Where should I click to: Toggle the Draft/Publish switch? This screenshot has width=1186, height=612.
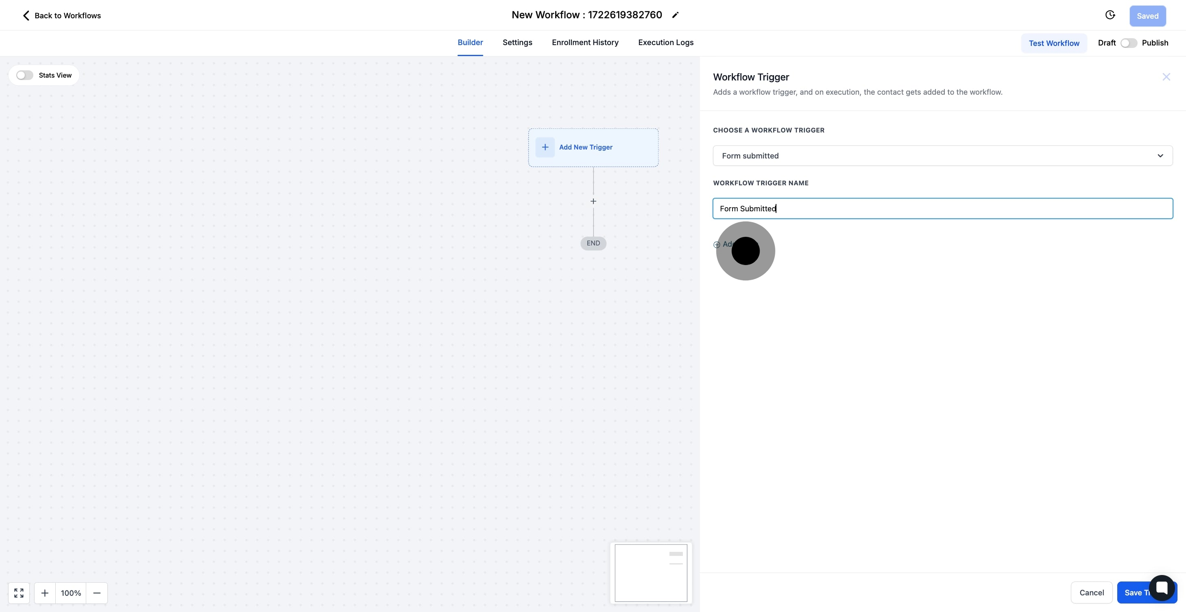[1129, 43]
